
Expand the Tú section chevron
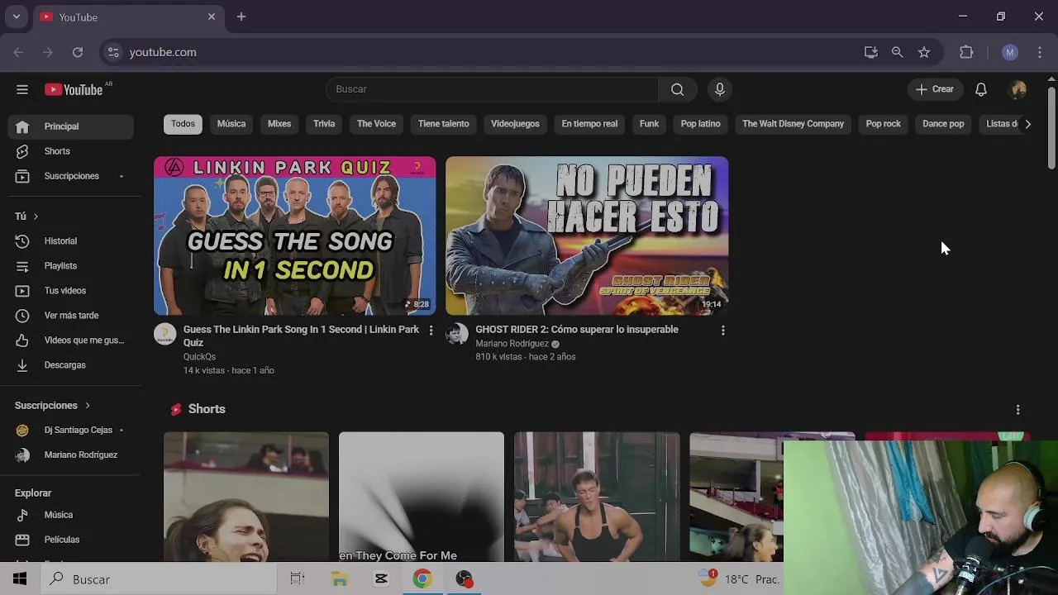coord(36,217)
